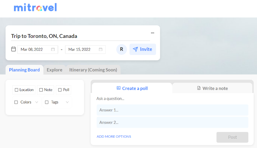Click the mitravel logo
The height and width of the screenshot is (148, 257).
point(35,7)
